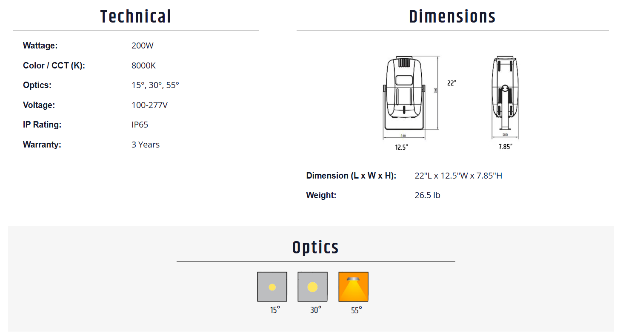
Task: Click the Dimensions section heading
Action: [452, 17]
